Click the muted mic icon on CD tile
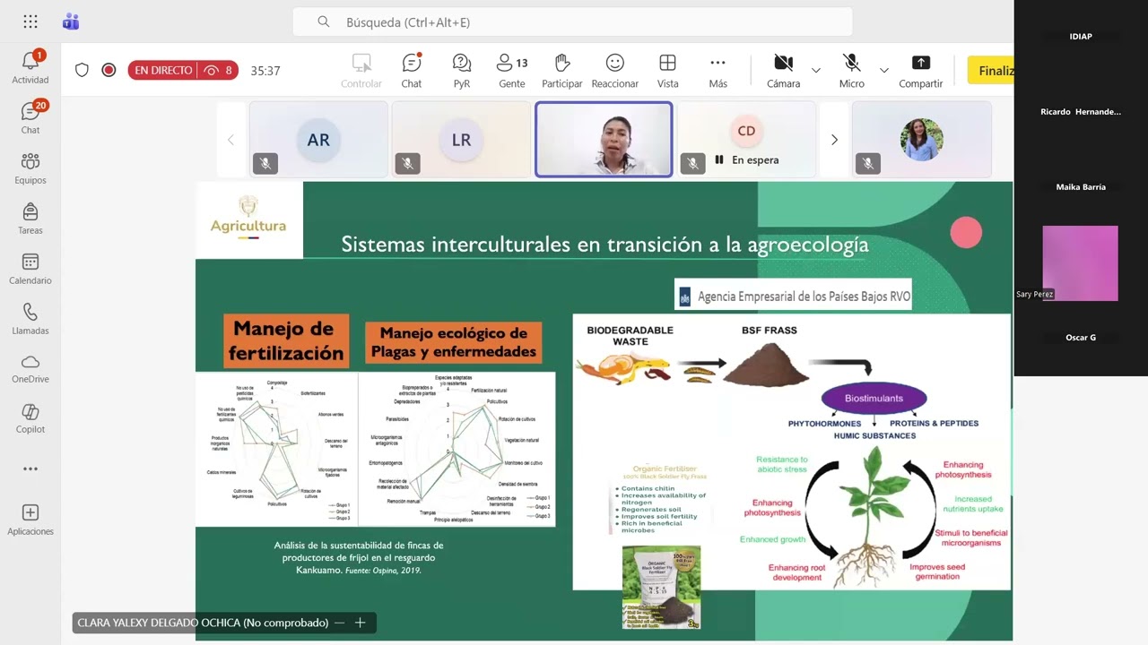 (x=692, y=163)
